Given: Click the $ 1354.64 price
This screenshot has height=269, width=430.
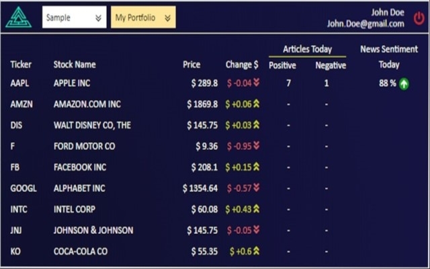Looking at the screenshot, I should tap(200, 188).
